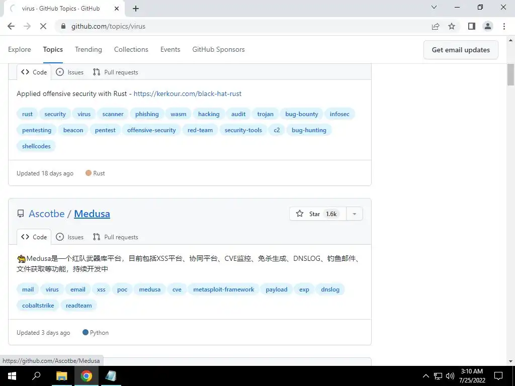Click the repository icon beside Ascotbe
515x386 pixels.
21,214
